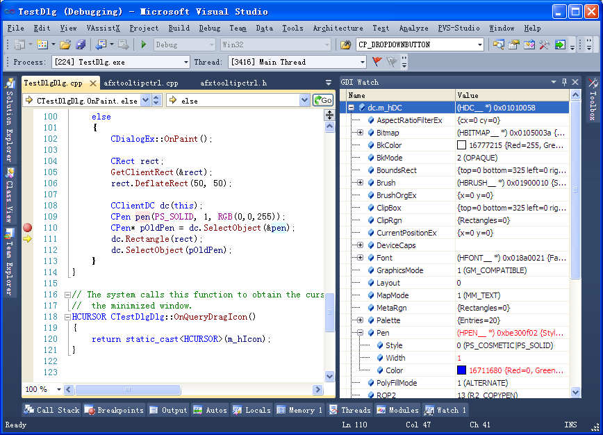603x435 pixels.
Task: Collapse the dc.m_hDC tree node
Action: click(351, 108)
